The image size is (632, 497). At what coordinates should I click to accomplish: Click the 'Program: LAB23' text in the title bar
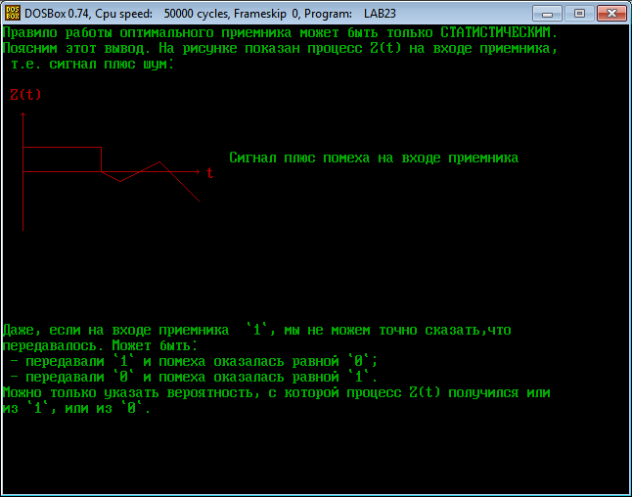tap(350, 14)
